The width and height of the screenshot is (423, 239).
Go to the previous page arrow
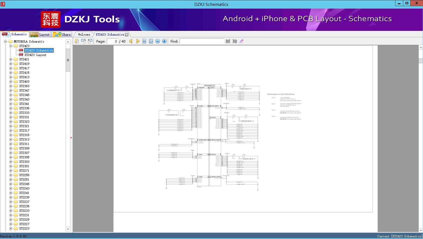coord(131,41)
